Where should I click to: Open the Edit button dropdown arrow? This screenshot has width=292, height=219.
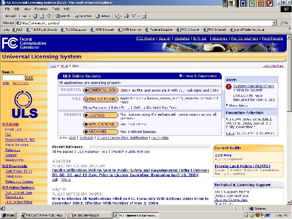(x=138, y=16)
